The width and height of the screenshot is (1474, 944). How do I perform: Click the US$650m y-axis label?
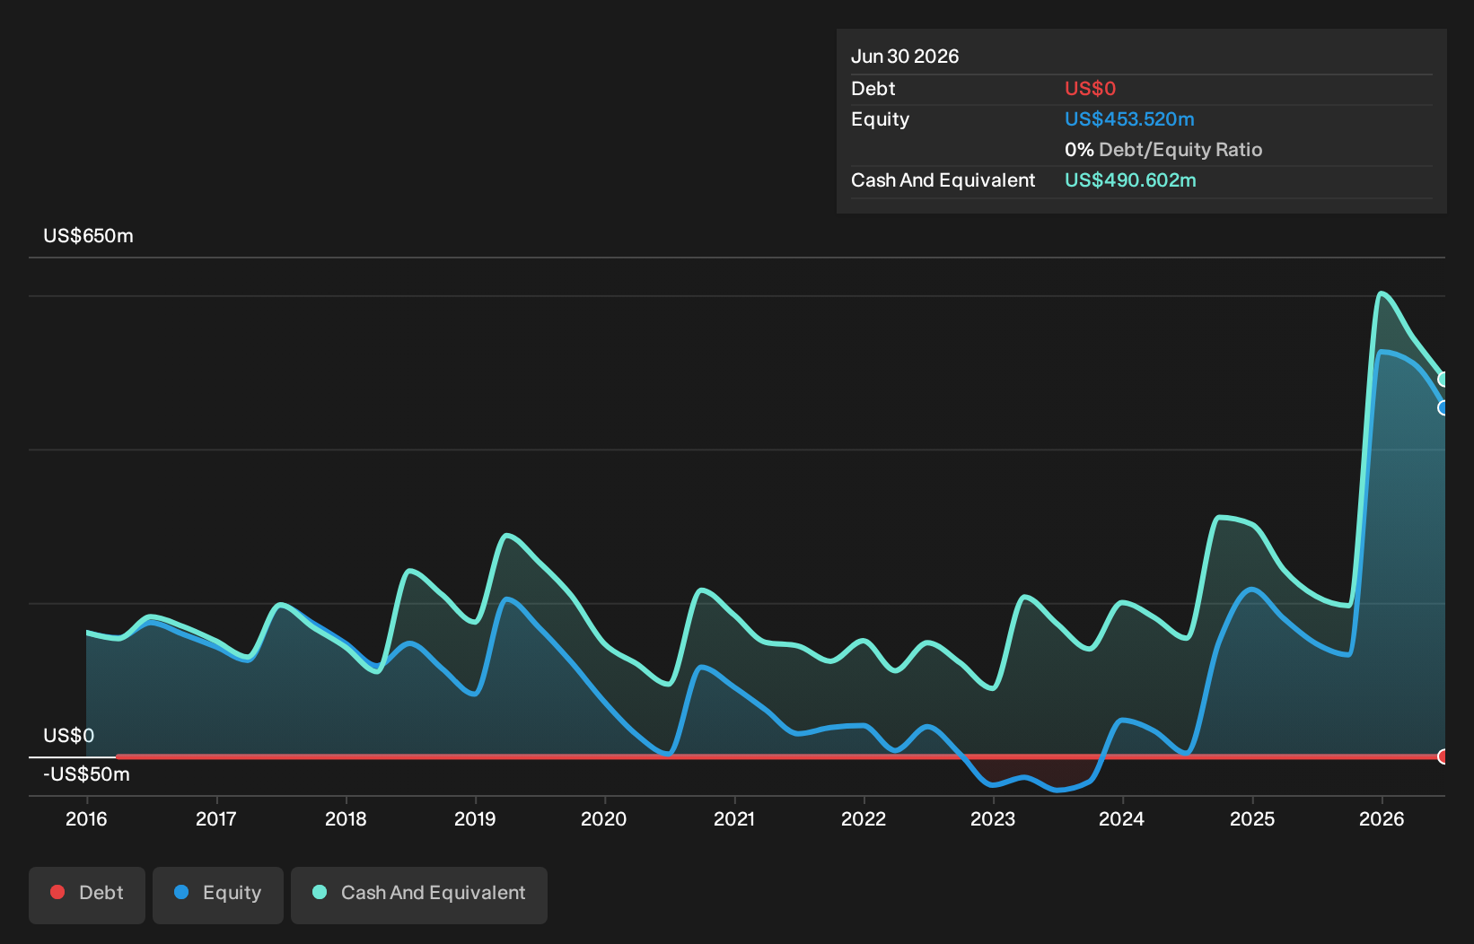pos(88,236)
